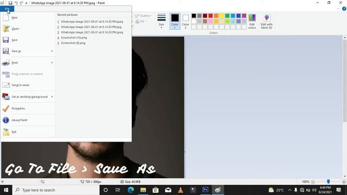The height and width of the screenshot is (195, 347).
Task: Select the Color 1 button
Action: pyautogui.click(x=175, y=21)
